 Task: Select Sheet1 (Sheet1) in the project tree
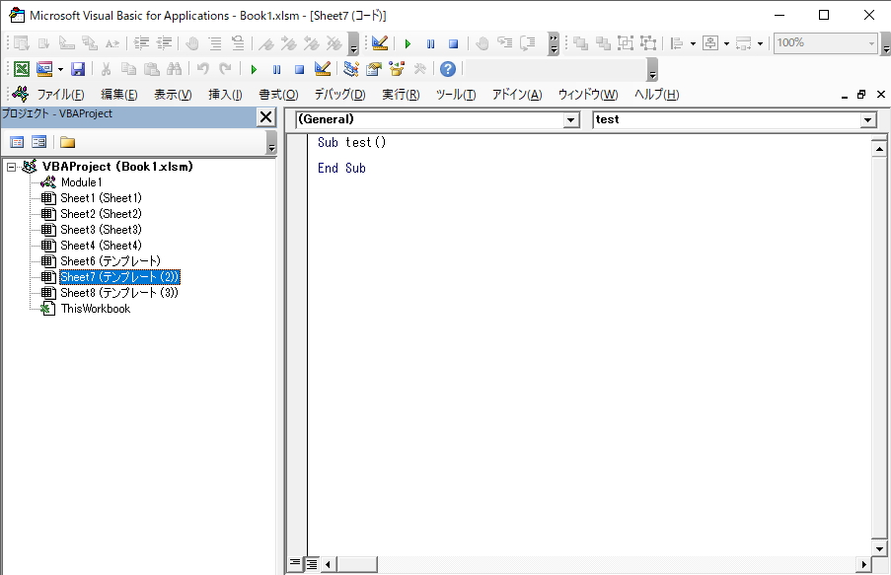pos(102,198)
